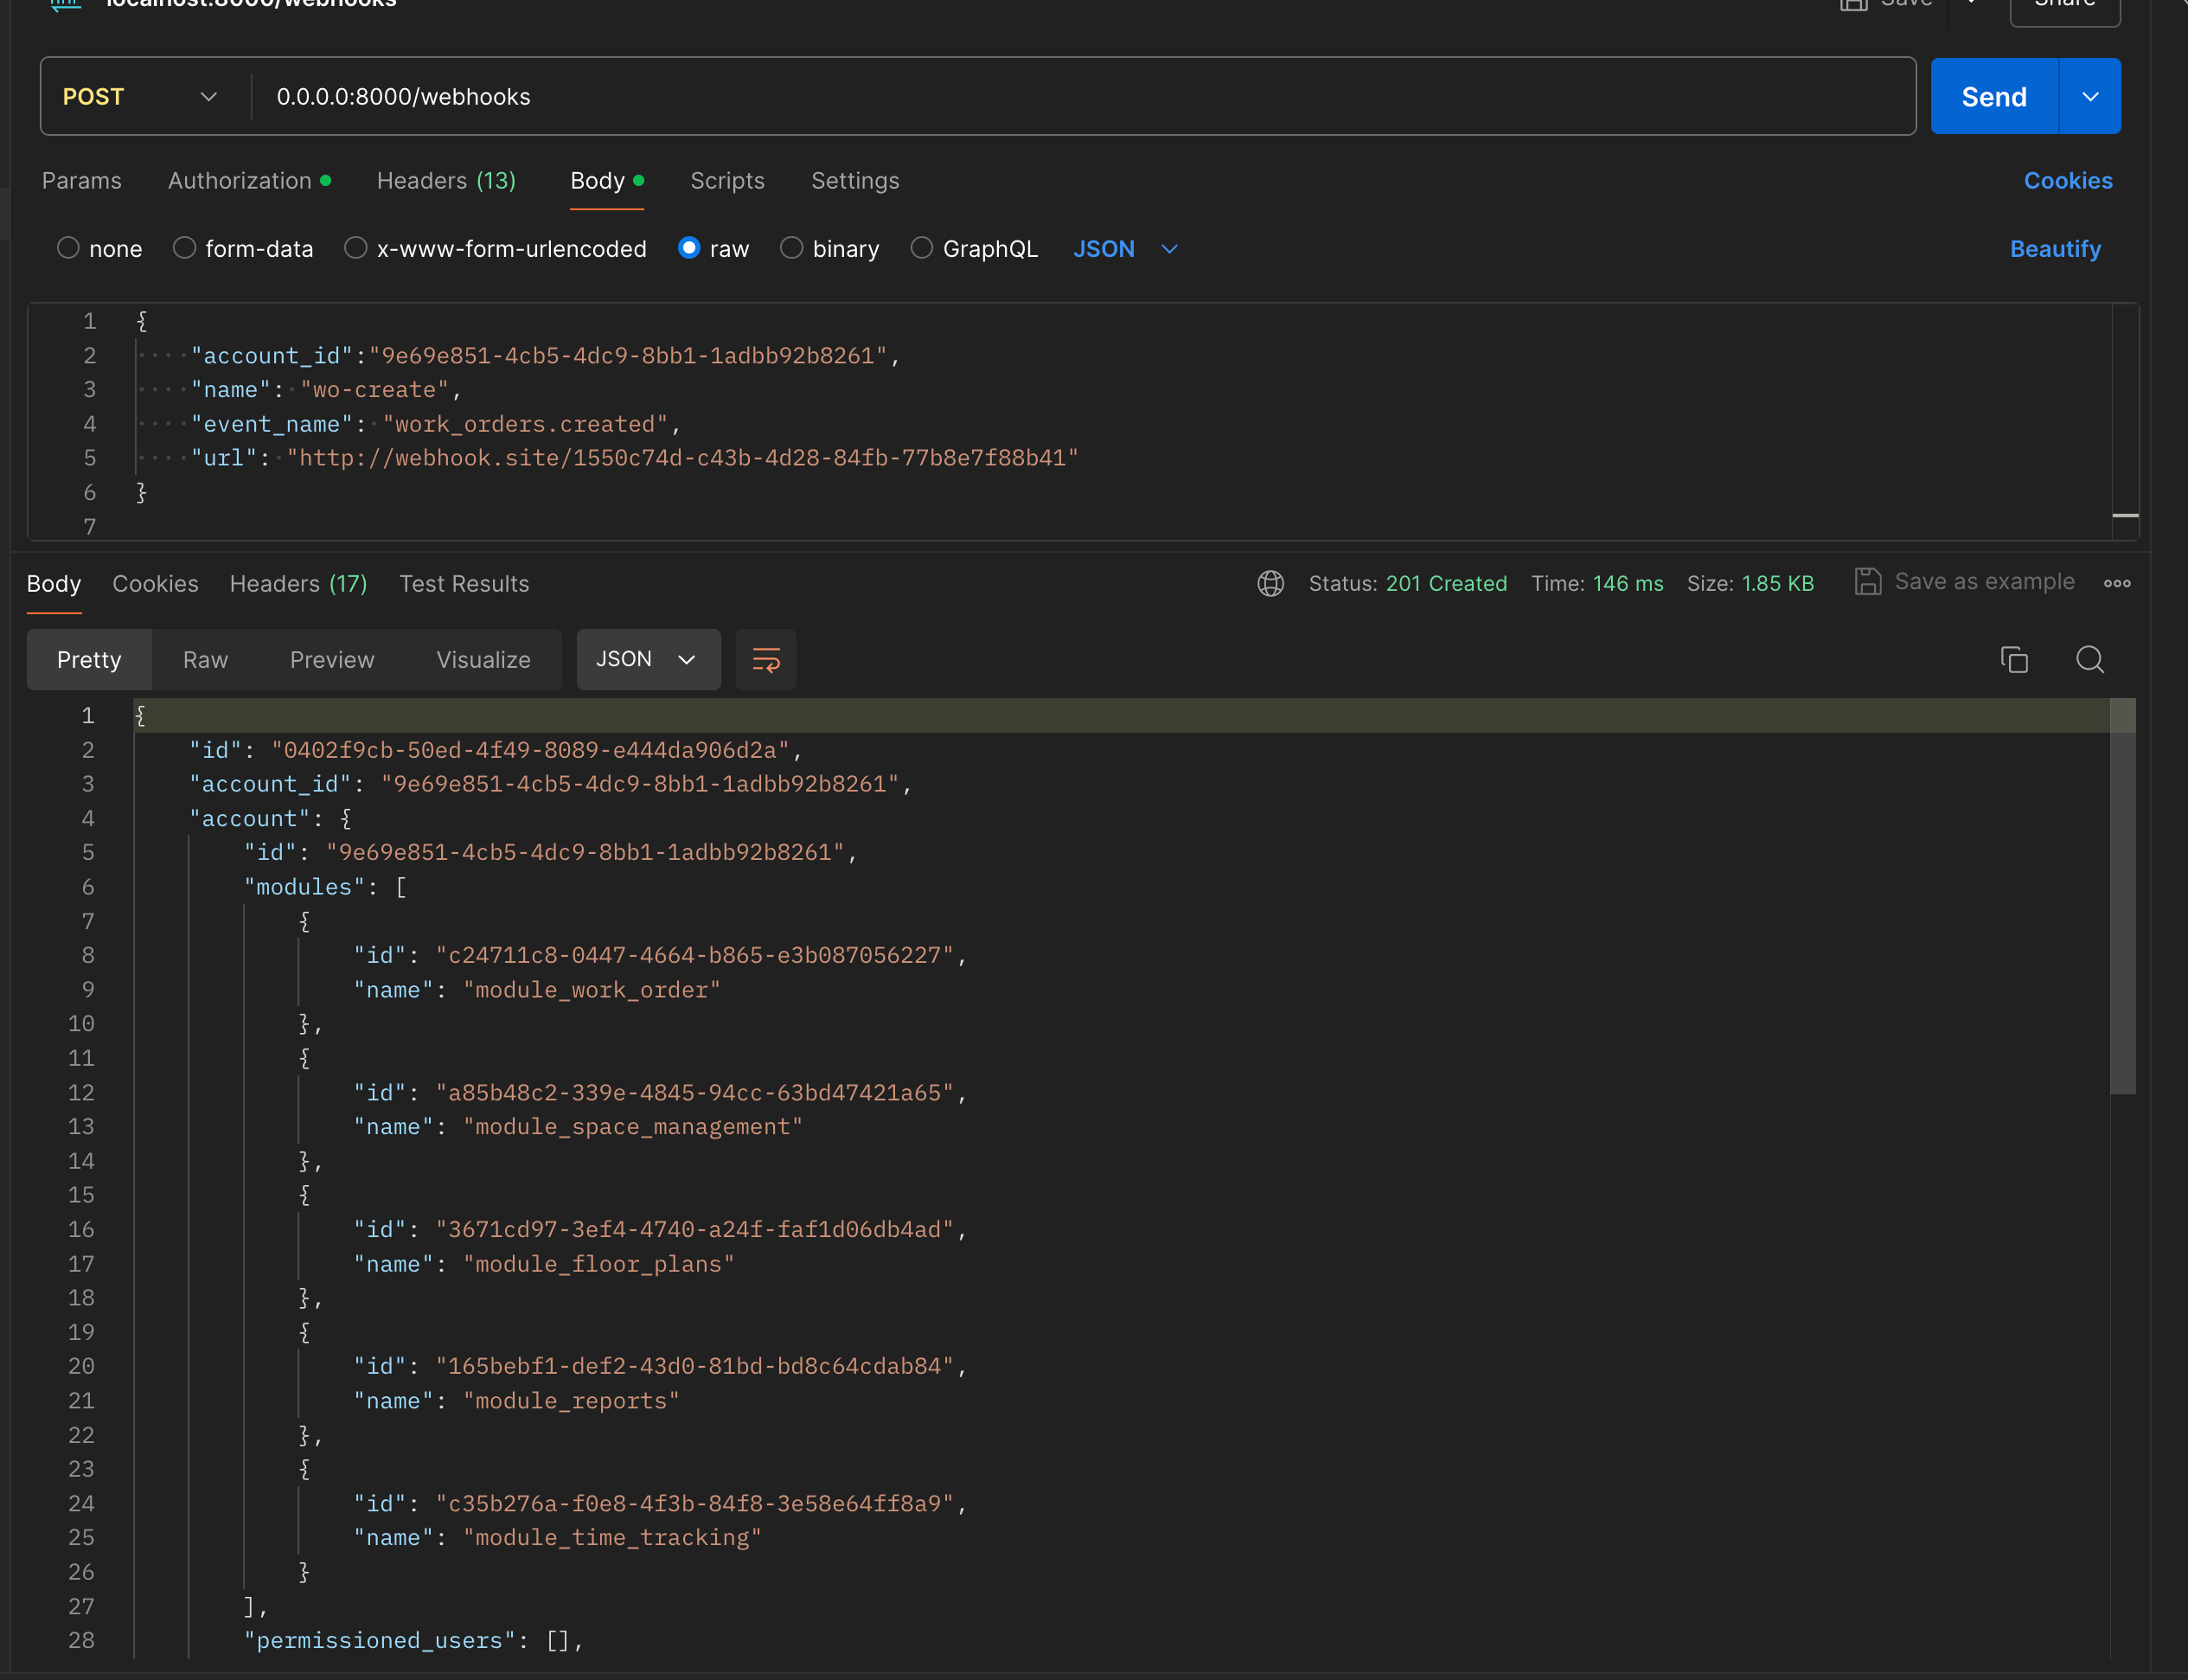This screenshot has height=1680, width=2188.
Task: Open the response three-dot more menu
Action: pyautogui.click(x=2117, y=583)
